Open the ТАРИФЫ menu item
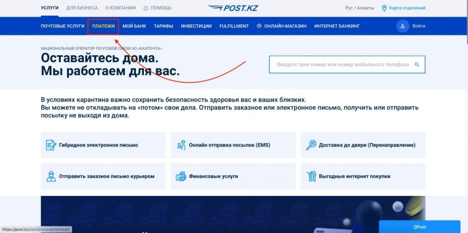This screenshot has width=468, height=233. coord(164,26)
